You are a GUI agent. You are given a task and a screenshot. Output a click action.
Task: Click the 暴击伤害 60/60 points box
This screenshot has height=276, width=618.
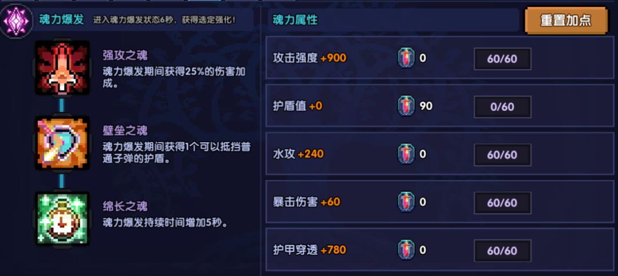click(x=502, y=203)
